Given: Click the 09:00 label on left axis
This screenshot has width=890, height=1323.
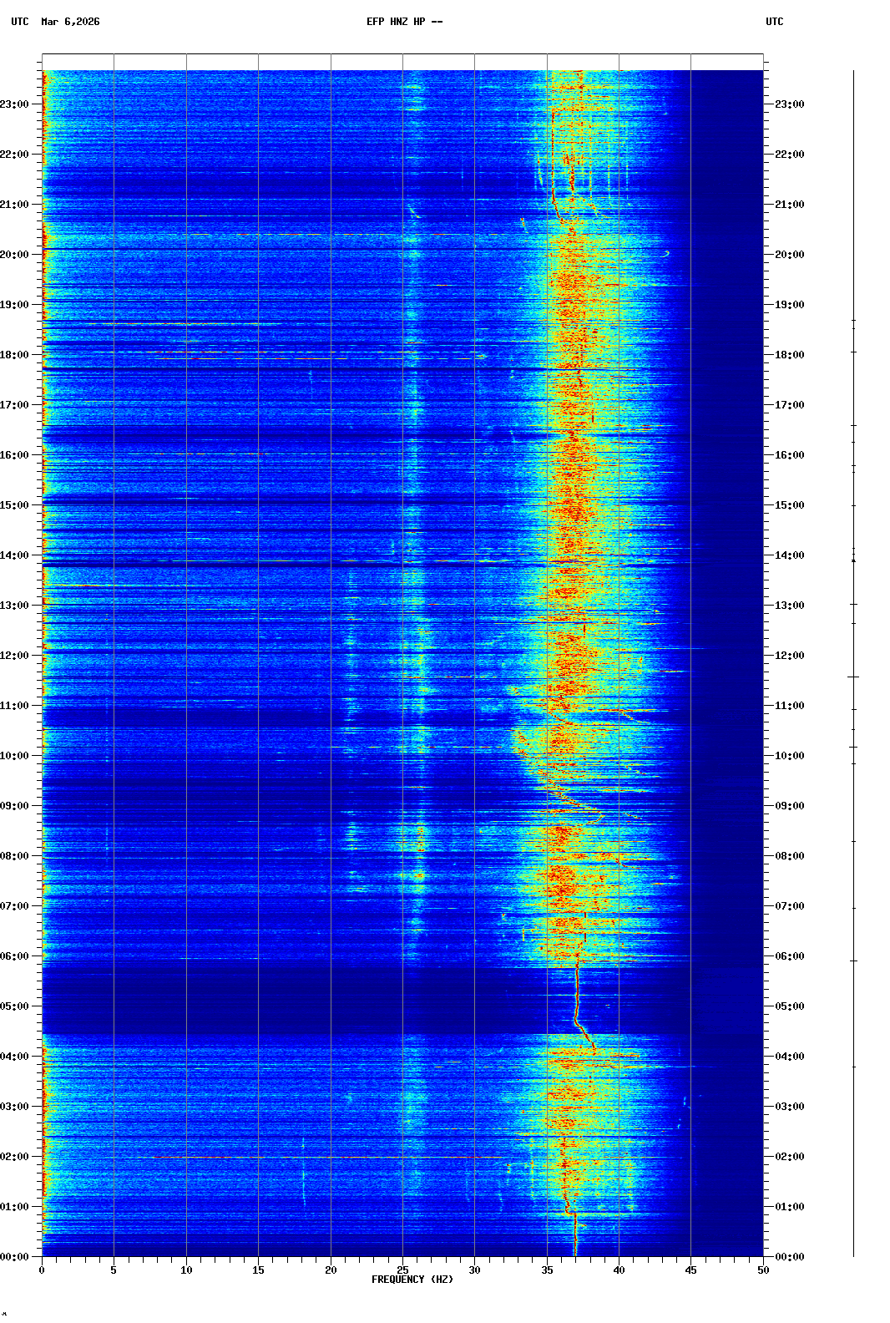Looking at the screenshot, I should point(15,806).
